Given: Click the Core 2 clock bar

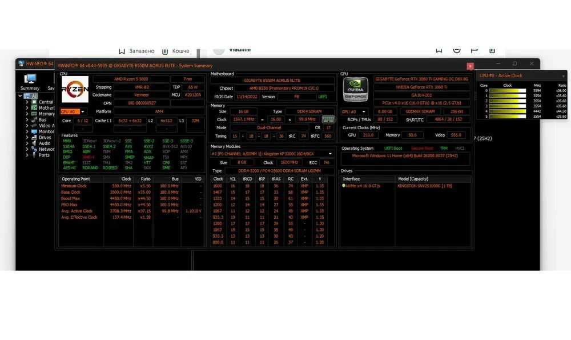Looking at the screenshot, I should (507, 101).
